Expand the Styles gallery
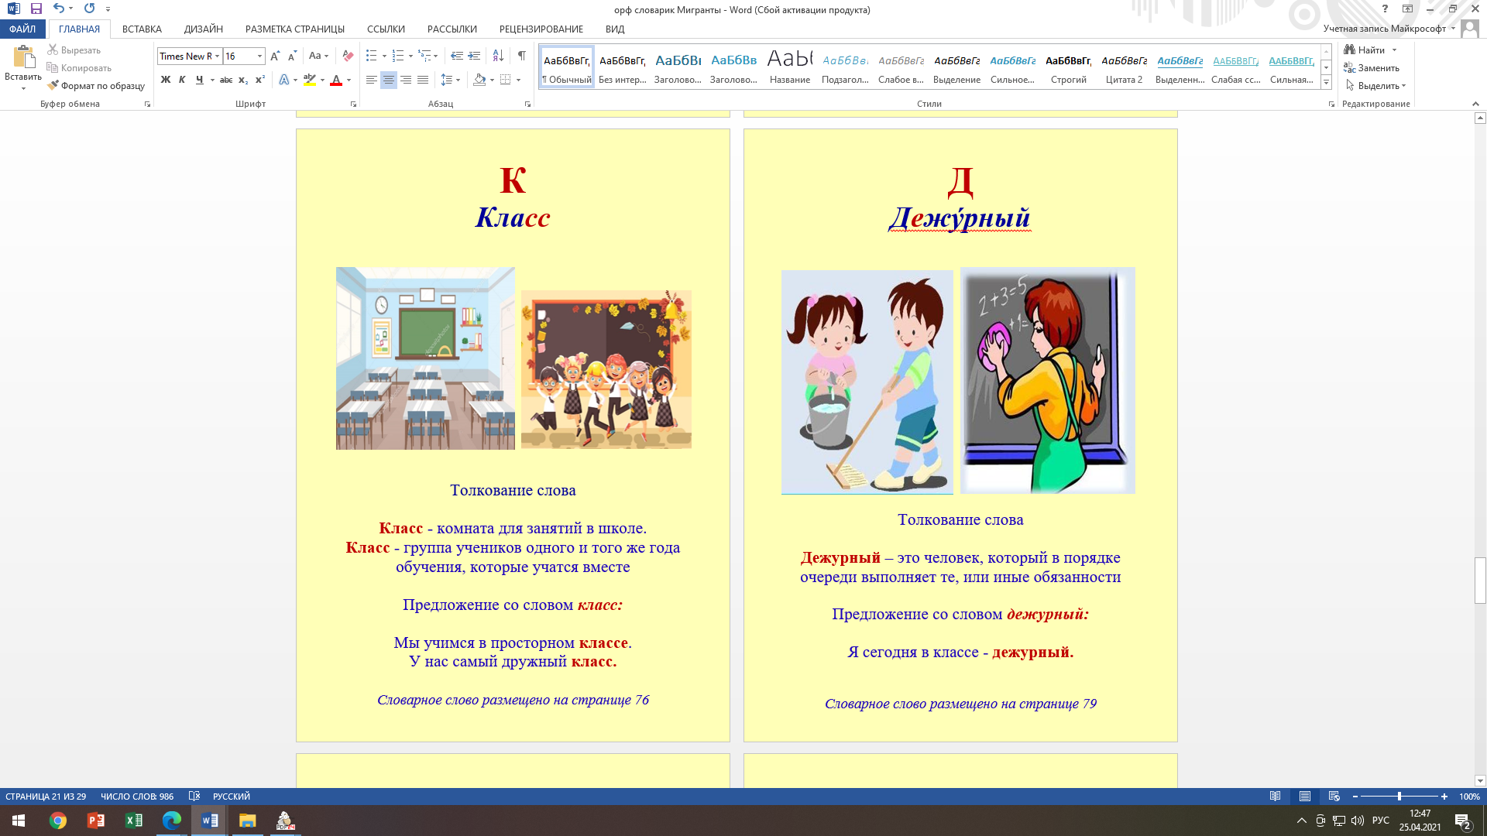1487x836 pixels. click(x=1326, y=82)
